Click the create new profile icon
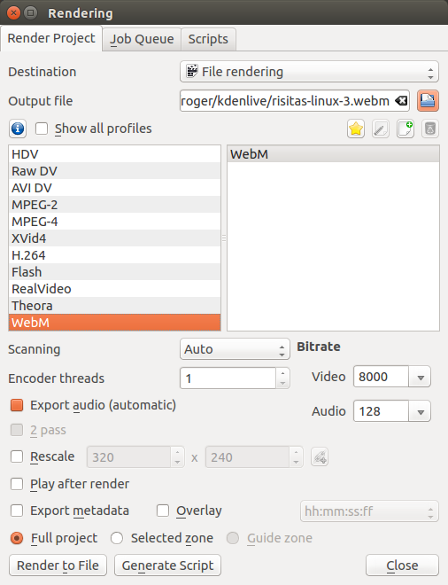This screenshot has width=448, height=585. tap(406, 129)
